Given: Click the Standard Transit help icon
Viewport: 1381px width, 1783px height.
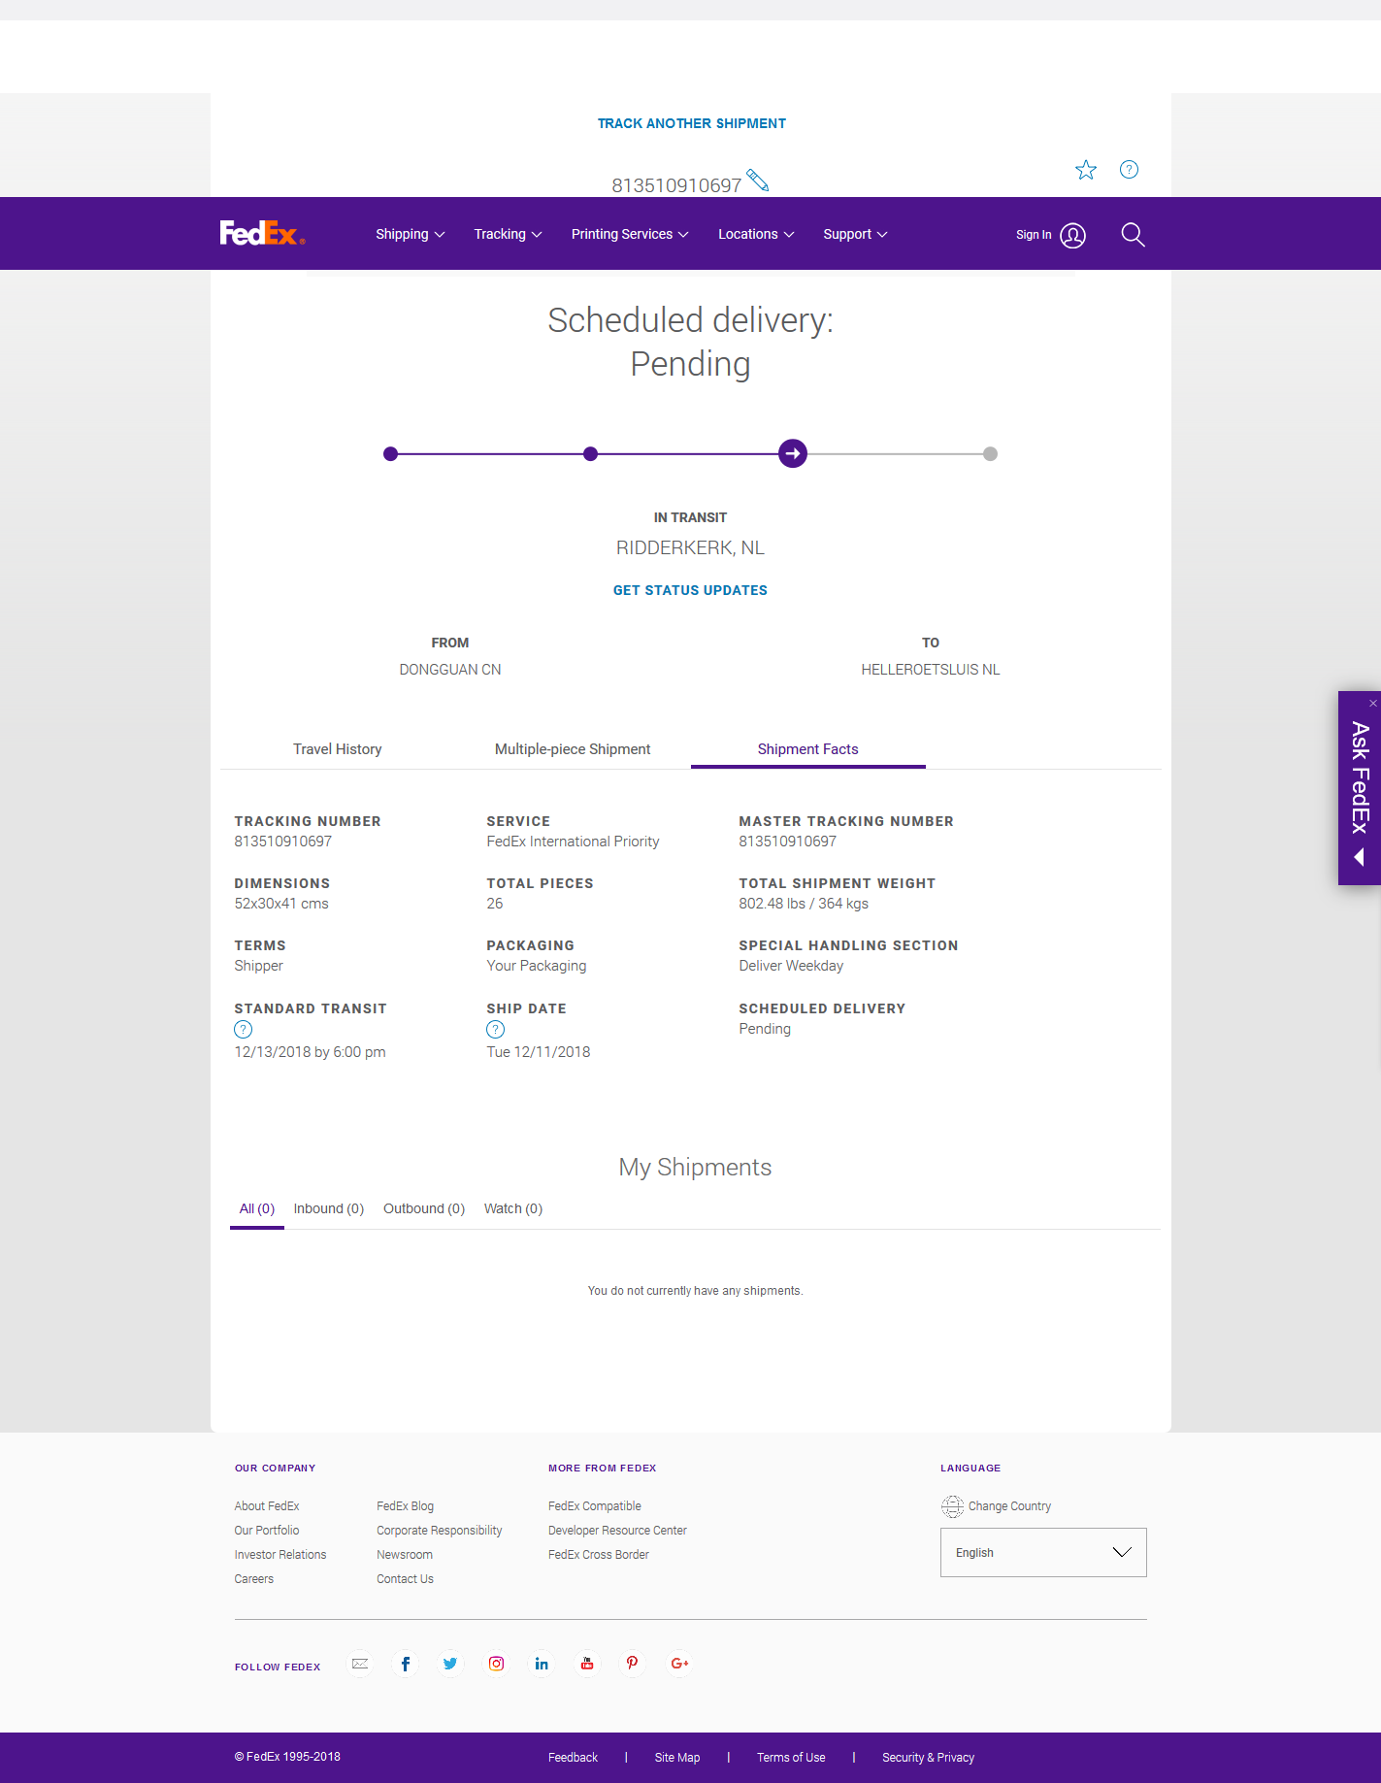Looking at the screenshot, I should pyautogui.click(x=243, y=1030).
